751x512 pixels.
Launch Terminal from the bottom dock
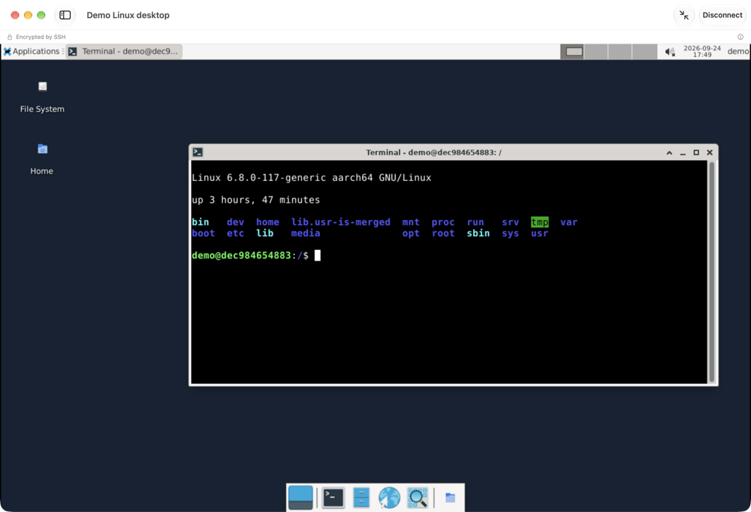333,498
